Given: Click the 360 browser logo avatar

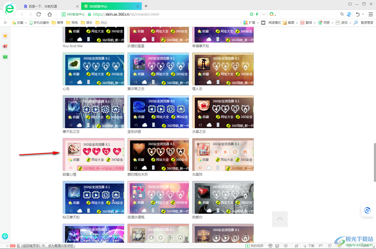Looking at the screenshot, I should pos(10,9).
